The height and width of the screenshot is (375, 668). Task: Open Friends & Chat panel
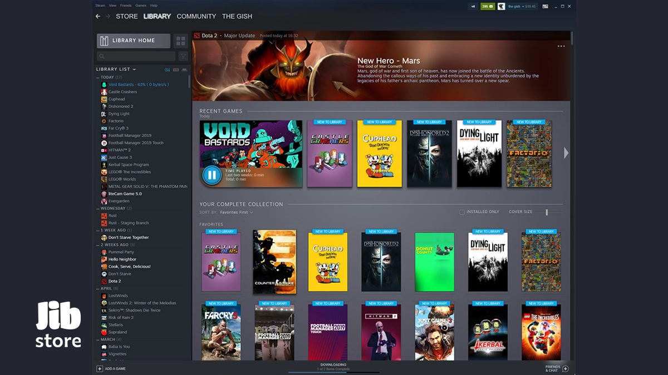pyautogui.click(x=557, y=368)
